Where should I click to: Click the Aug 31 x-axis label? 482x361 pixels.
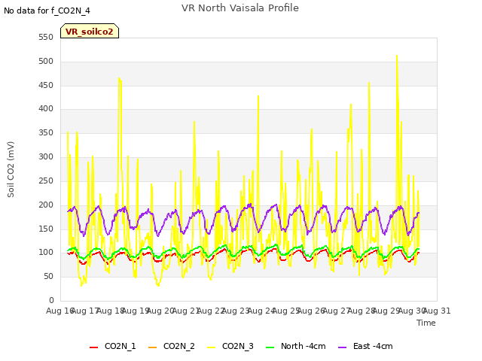(x=437, y=311)
